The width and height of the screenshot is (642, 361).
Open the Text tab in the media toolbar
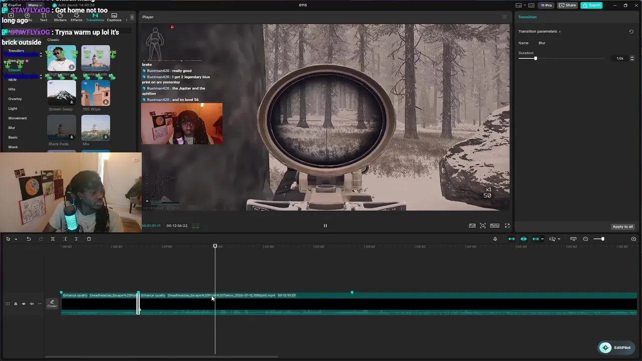click(x=44, y=18)
